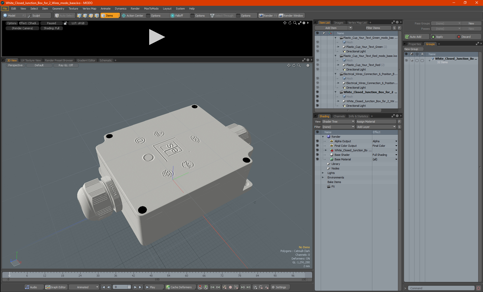Click the Discard button
The width and height of the screenshot is (483, 292).
469,37
